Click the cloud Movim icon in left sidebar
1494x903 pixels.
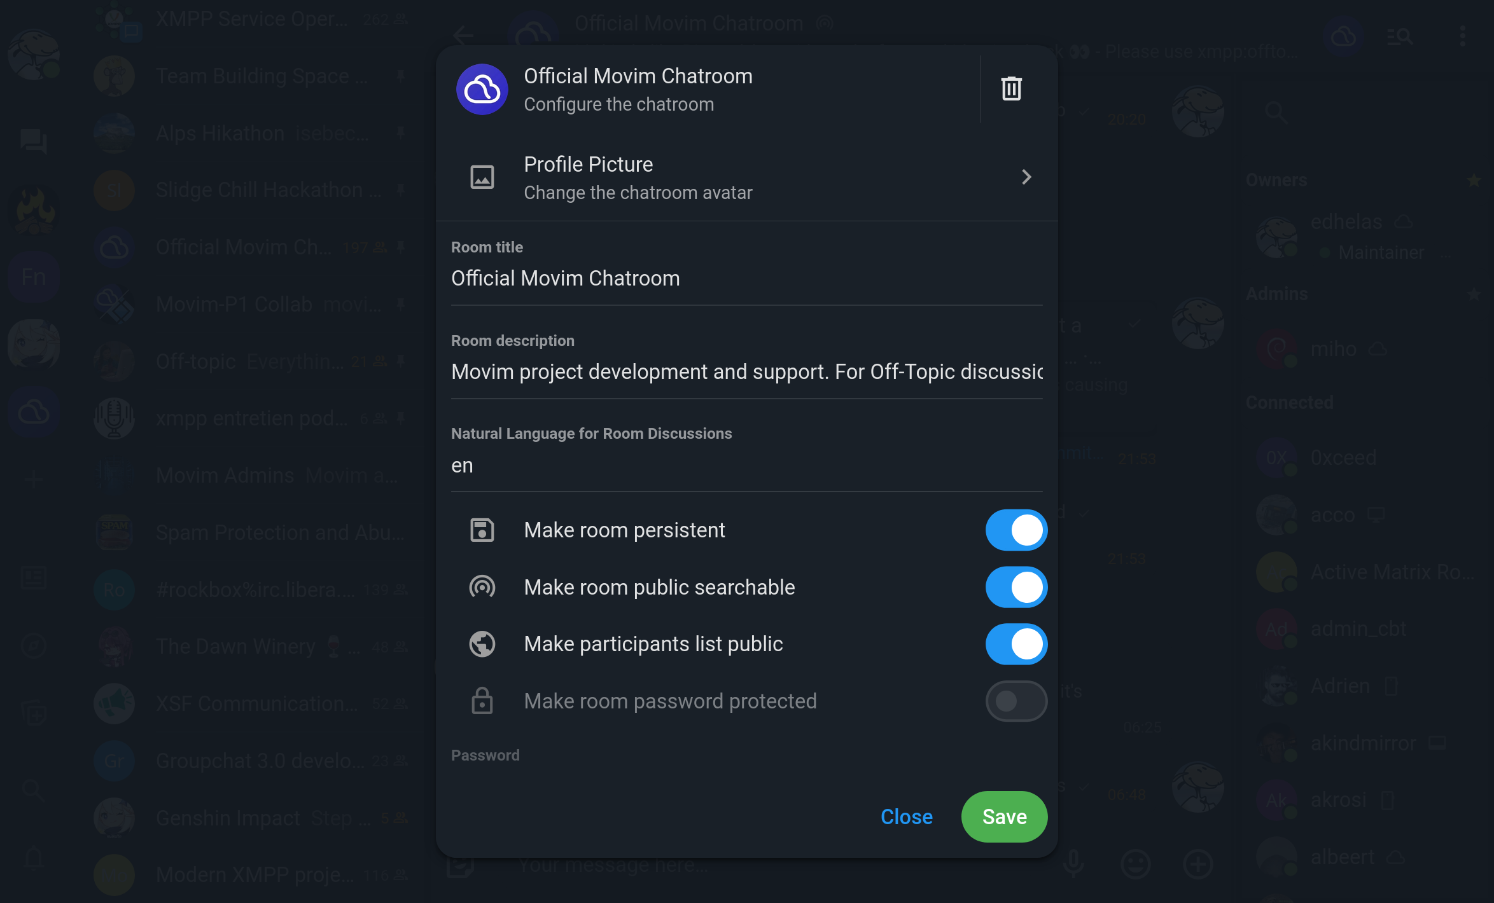pos(33,413)
